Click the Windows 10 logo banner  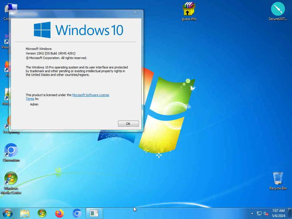point(78,30)
